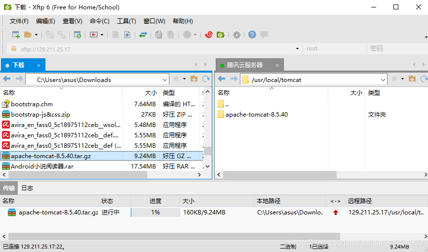Go to parent folder in remote pane

click(x=412, y=79)
